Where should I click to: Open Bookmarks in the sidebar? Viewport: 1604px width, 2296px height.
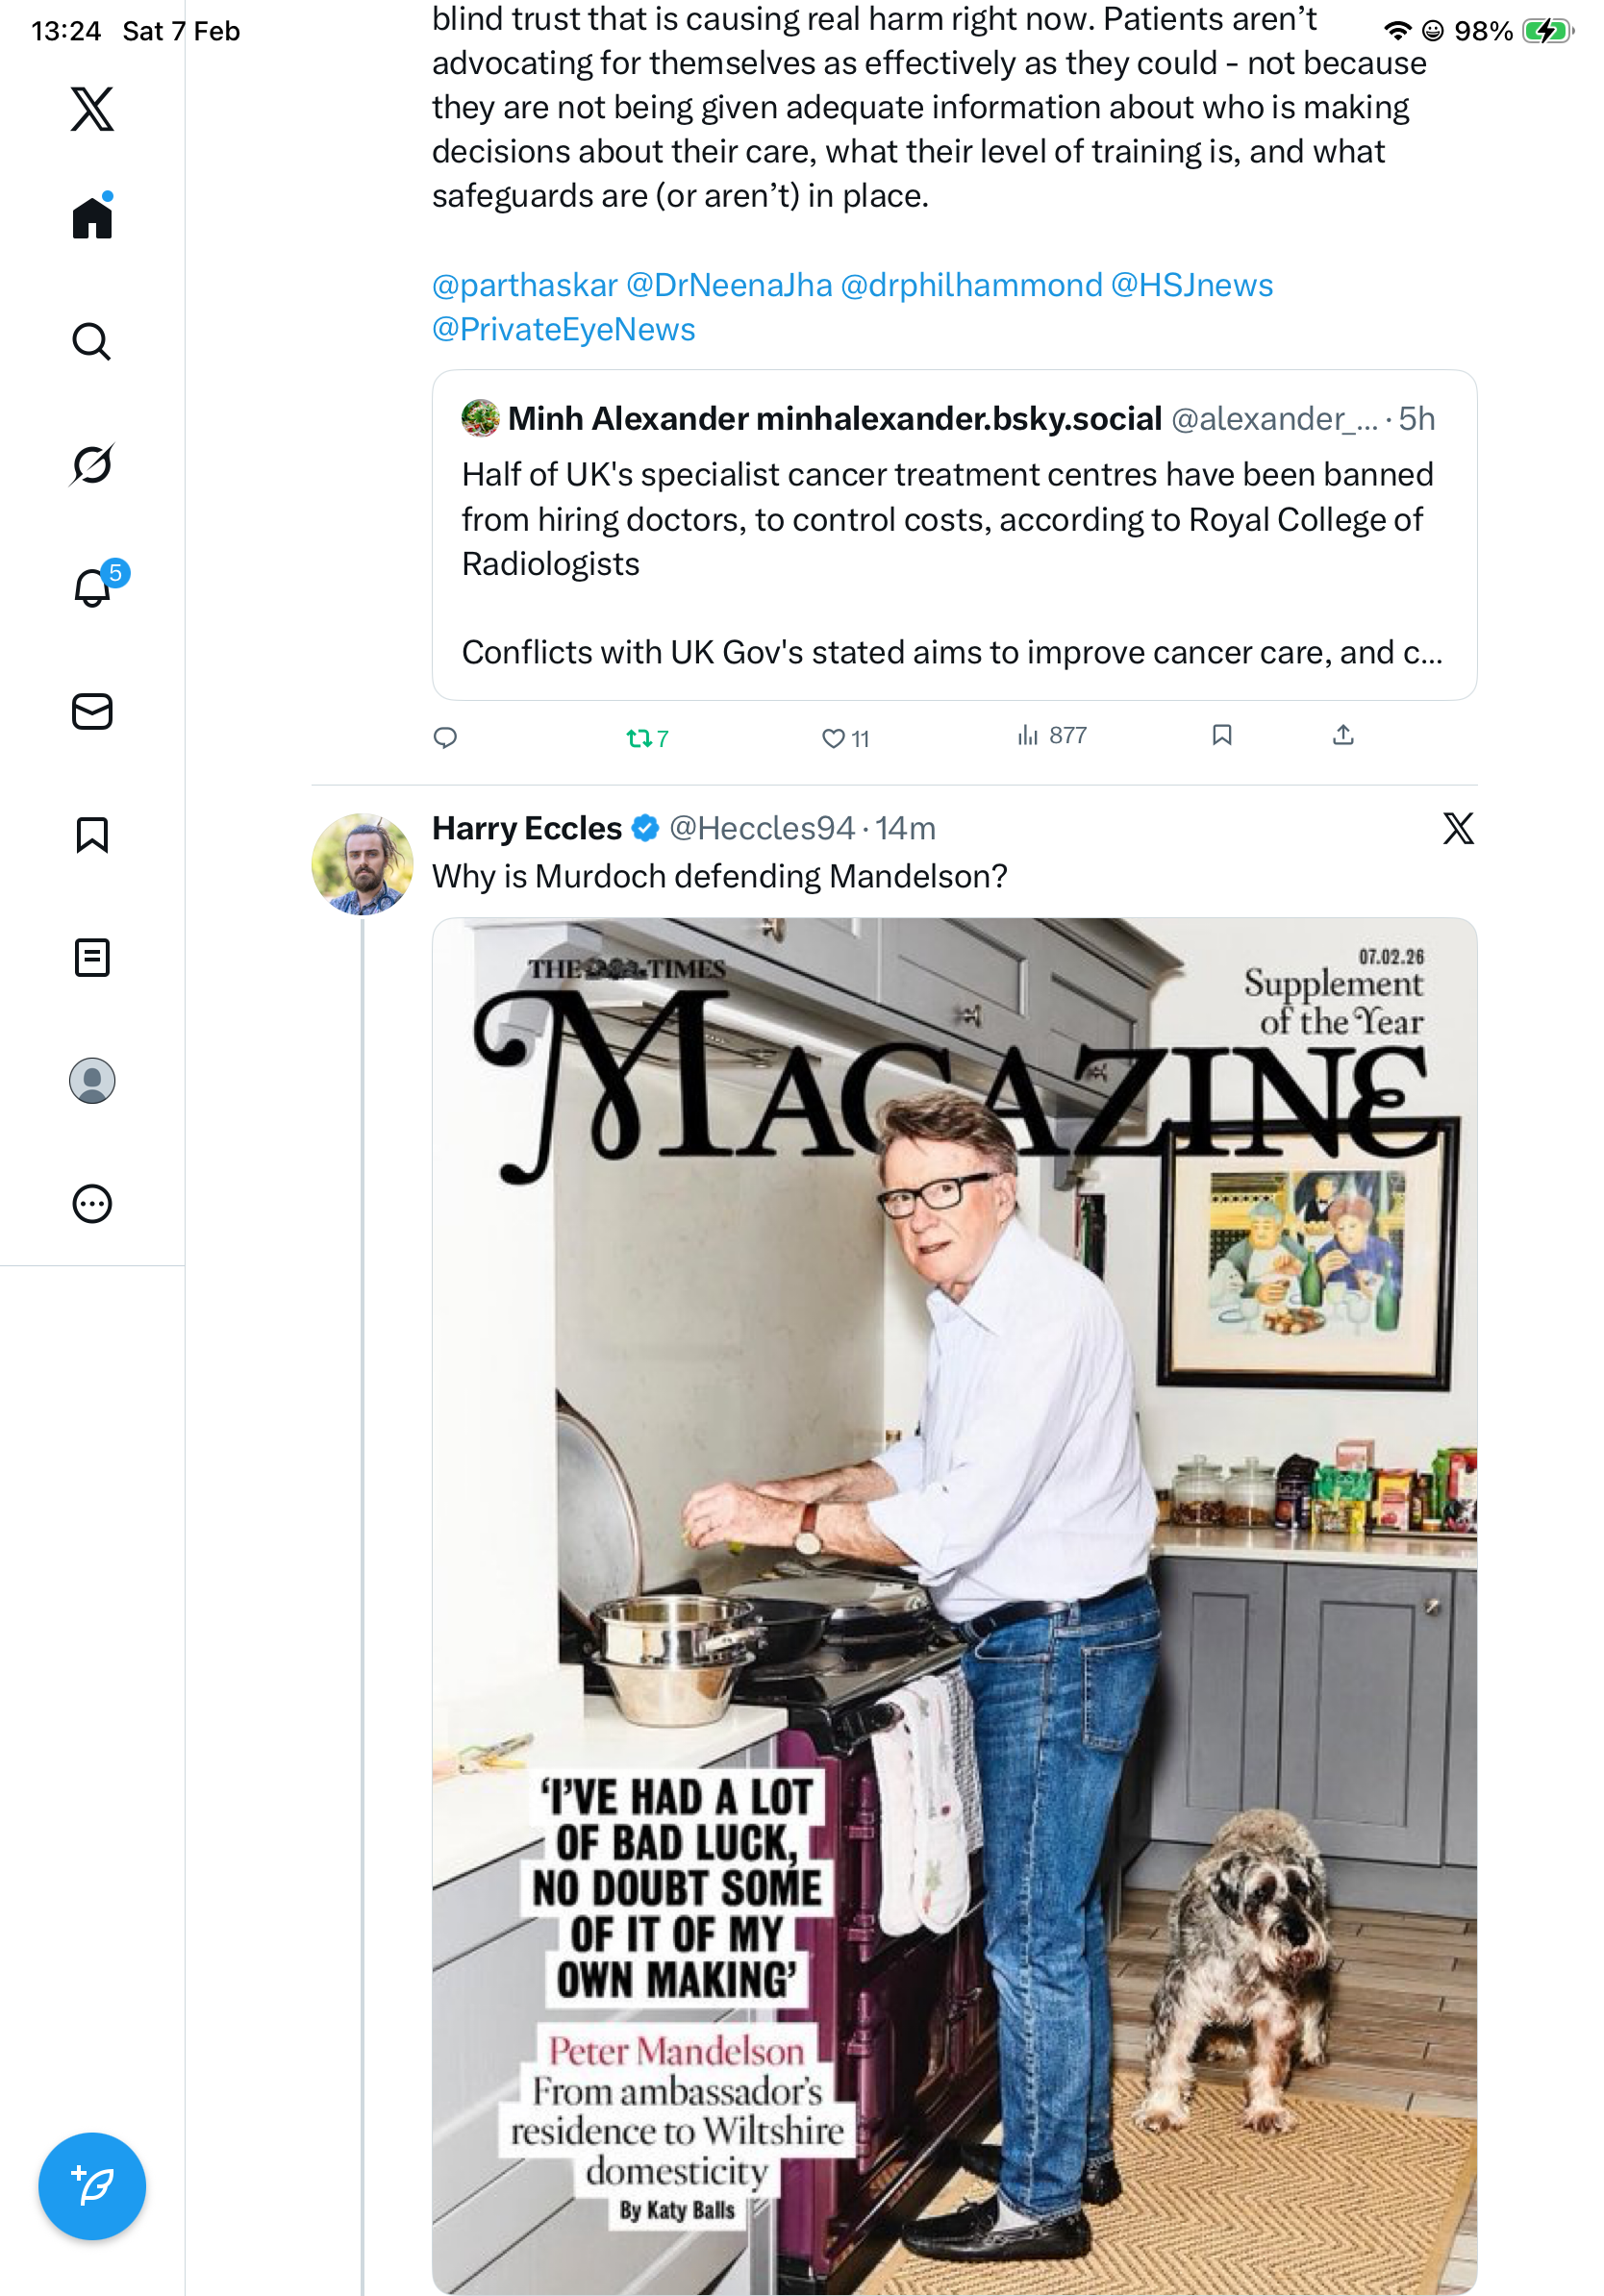coord(92,834)
